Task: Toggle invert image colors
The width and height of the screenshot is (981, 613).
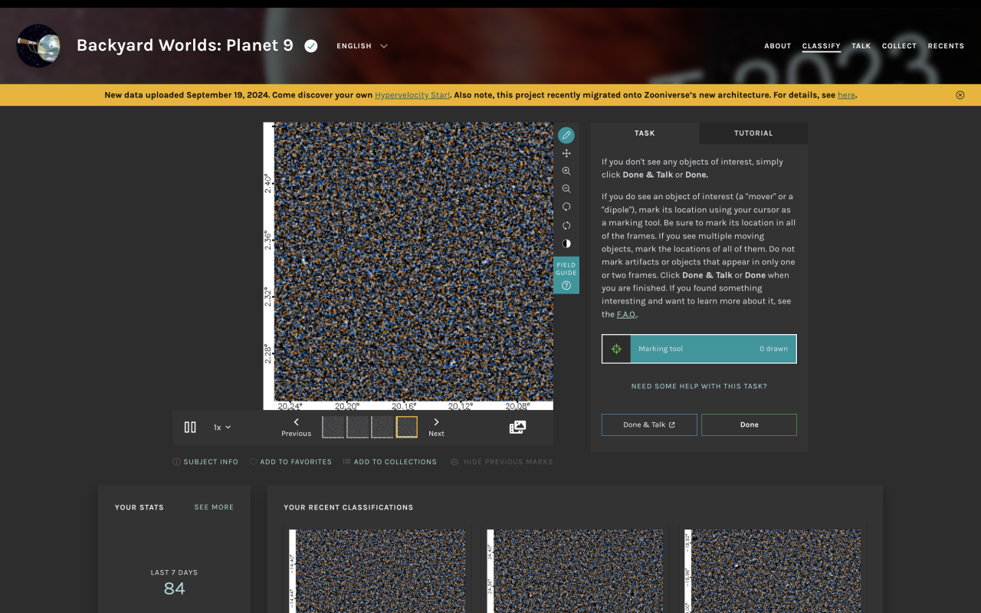Action: pyautogui.click(x=566, y=244)
